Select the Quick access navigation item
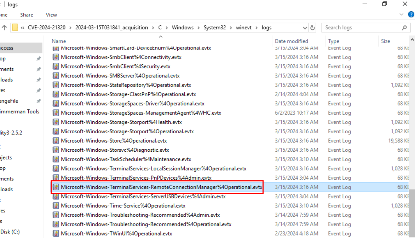The width and height of the screenshot is (415, 238). tap(21, 48)
